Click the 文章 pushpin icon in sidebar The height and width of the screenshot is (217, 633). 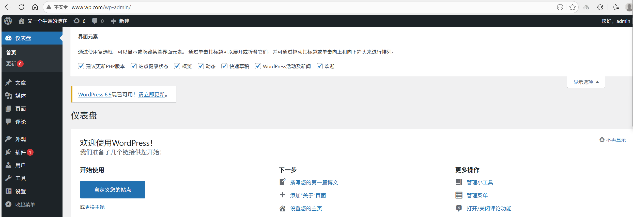point(8,82)
